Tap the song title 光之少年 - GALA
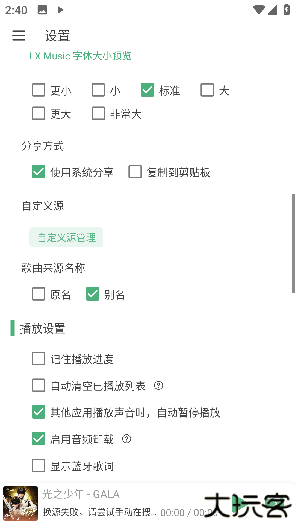This screenshot has height=524, width=295. (x=81, y=494)
